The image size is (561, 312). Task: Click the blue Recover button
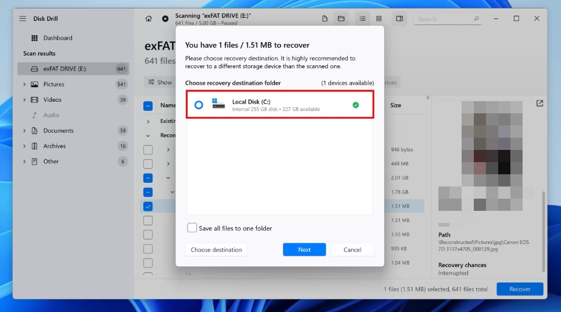click(520, 289)
